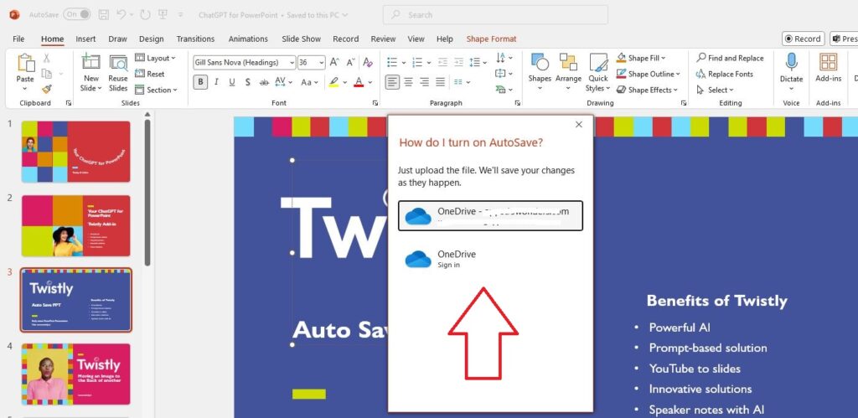Decrease font size

click(x=349, y=62)
